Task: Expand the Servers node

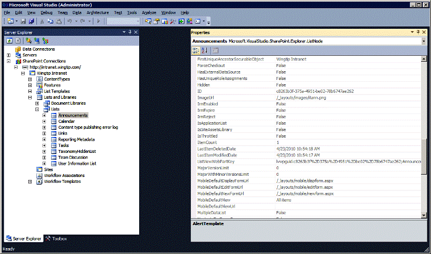Action: pyautogui.click(x=9, y=55)
